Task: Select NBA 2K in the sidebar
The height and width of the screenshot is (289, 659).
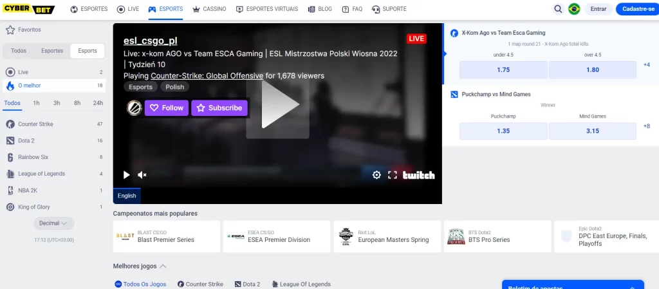Action: 54,191
